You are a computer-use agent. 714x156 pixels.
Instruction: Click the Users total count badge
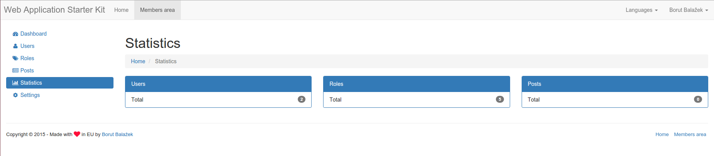coord(302,99)
